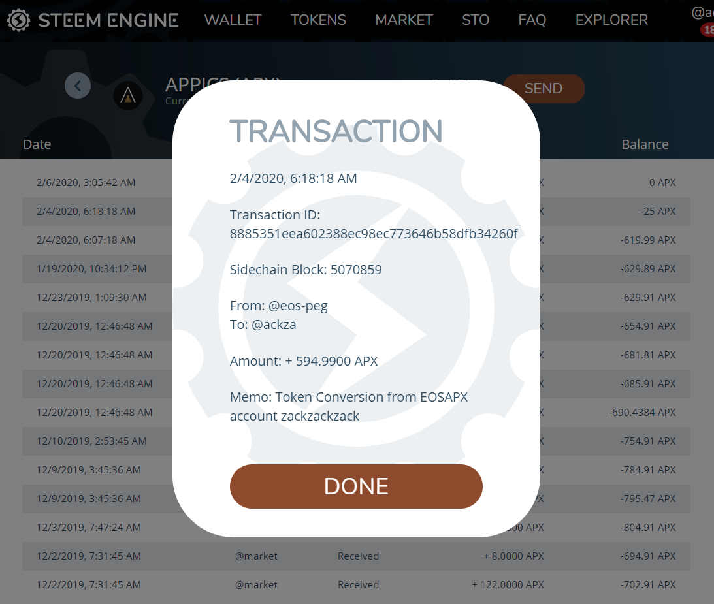Click the Date column header

(x=37, y=144)
